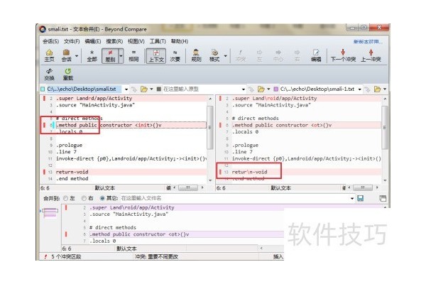Select the 右 merge-to radio button

[x=84, y=198]
